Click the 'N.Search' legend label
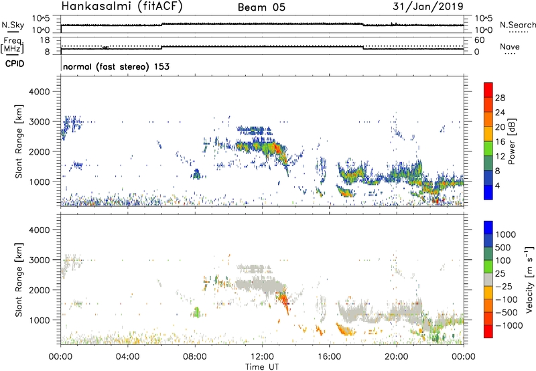 coord(517,25)
